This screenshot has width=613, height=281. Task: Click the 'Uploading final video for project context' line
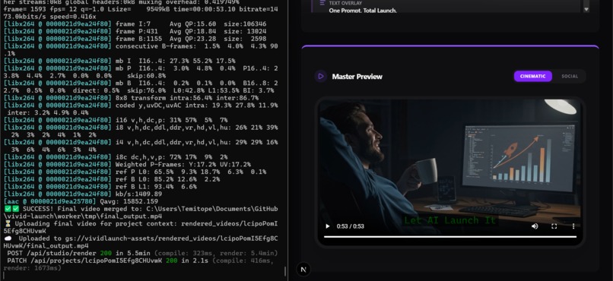(x=141, y=227)
